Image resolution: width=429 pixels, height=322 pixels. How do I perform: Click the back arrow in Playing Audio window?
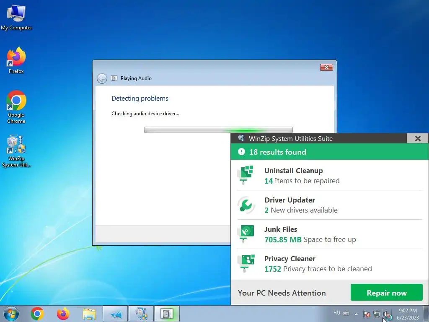coord(102,78)
